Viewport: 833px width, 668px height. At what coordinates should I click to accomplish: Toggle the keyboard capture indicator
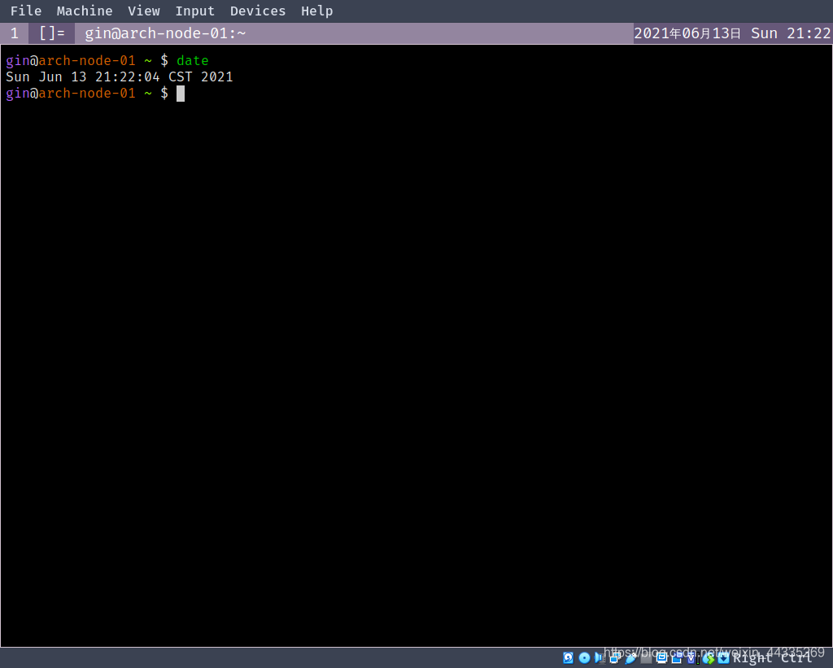point(723,657)
